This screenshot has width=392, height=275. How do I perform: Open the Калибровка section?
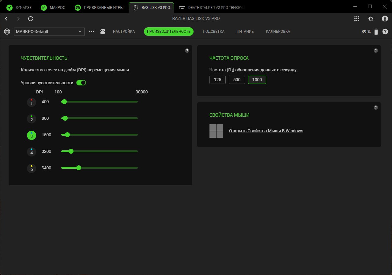[x=278, y=32]
